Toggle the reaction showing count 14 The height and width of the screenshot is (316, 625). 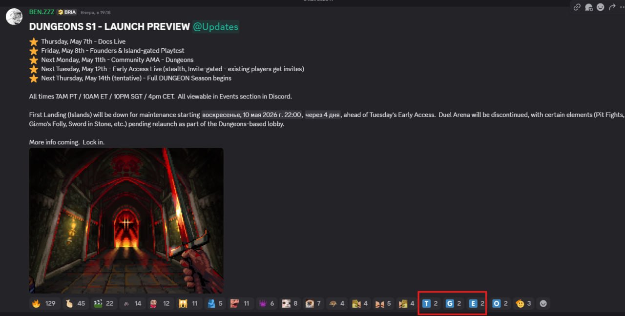[132, 303]
